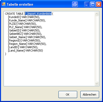Click the Tabelle erstellen title bar text
Image resolution: width=103 pixels, height=102 pixels.
20,4
